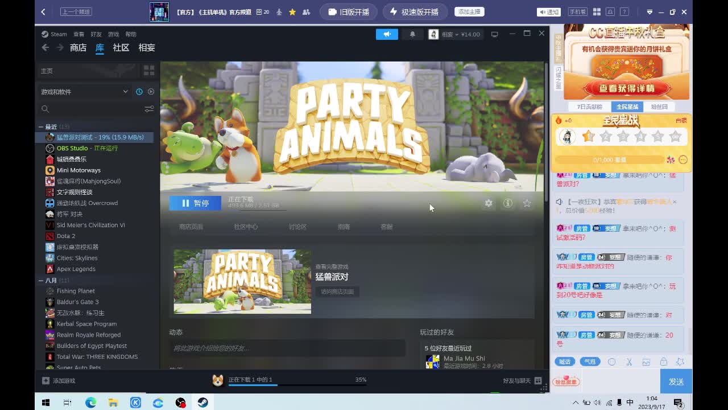Switch to the 全民星战 tab
The image size is (728, 410).
627,106
